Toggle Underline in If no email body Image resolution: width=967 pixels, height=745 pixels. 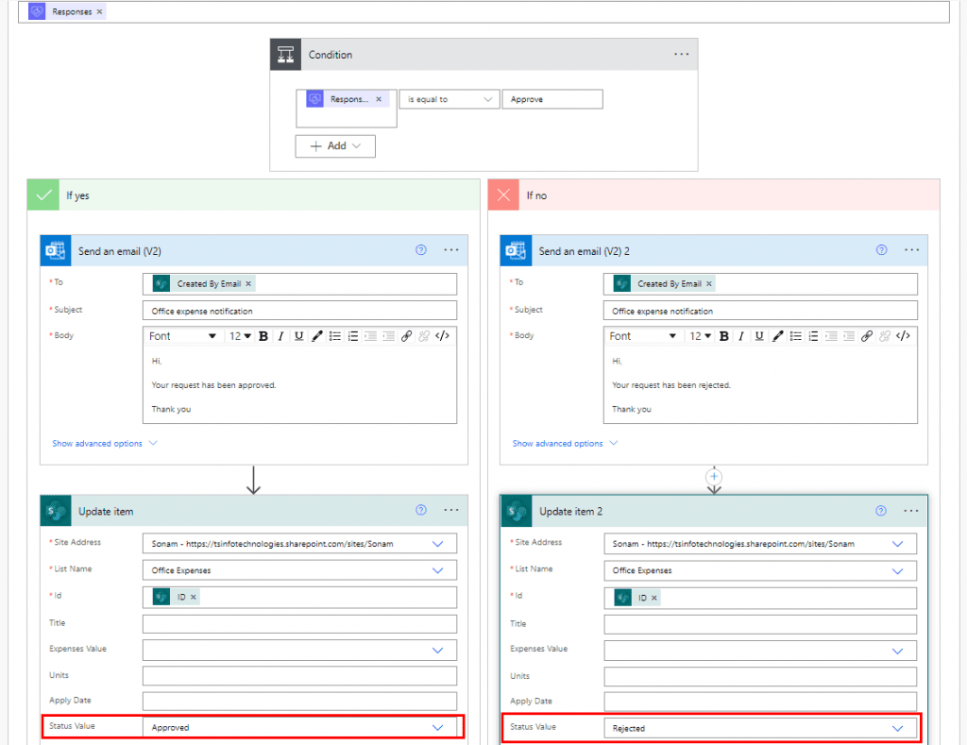tap(759, 336)
